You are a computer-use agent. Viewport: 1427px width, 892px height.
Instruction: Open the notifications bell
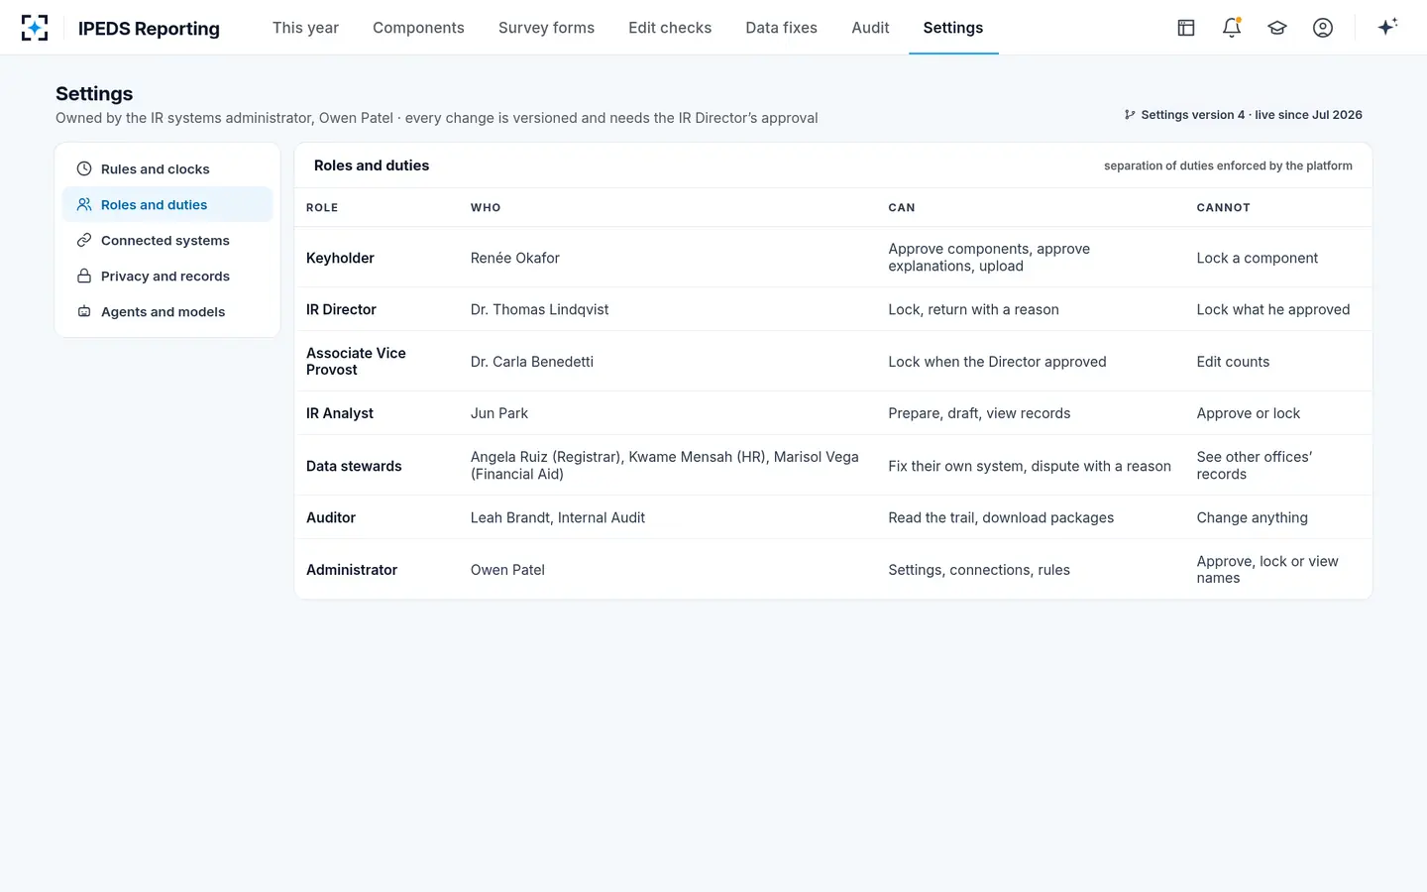click(x=1232, y=28)
